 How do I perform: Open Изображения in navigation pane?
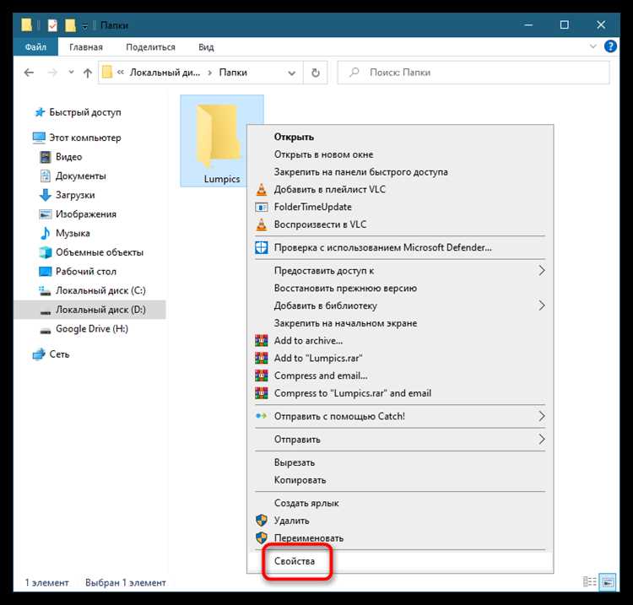click(x=85, y=214)
